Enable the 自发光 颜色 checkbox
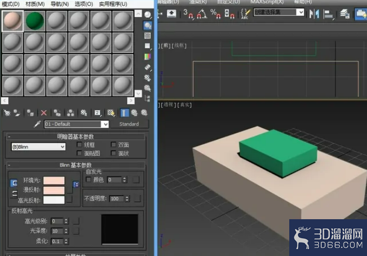This screenshot has height=256, width=367. pyautogui.click(x=89, y=179)
